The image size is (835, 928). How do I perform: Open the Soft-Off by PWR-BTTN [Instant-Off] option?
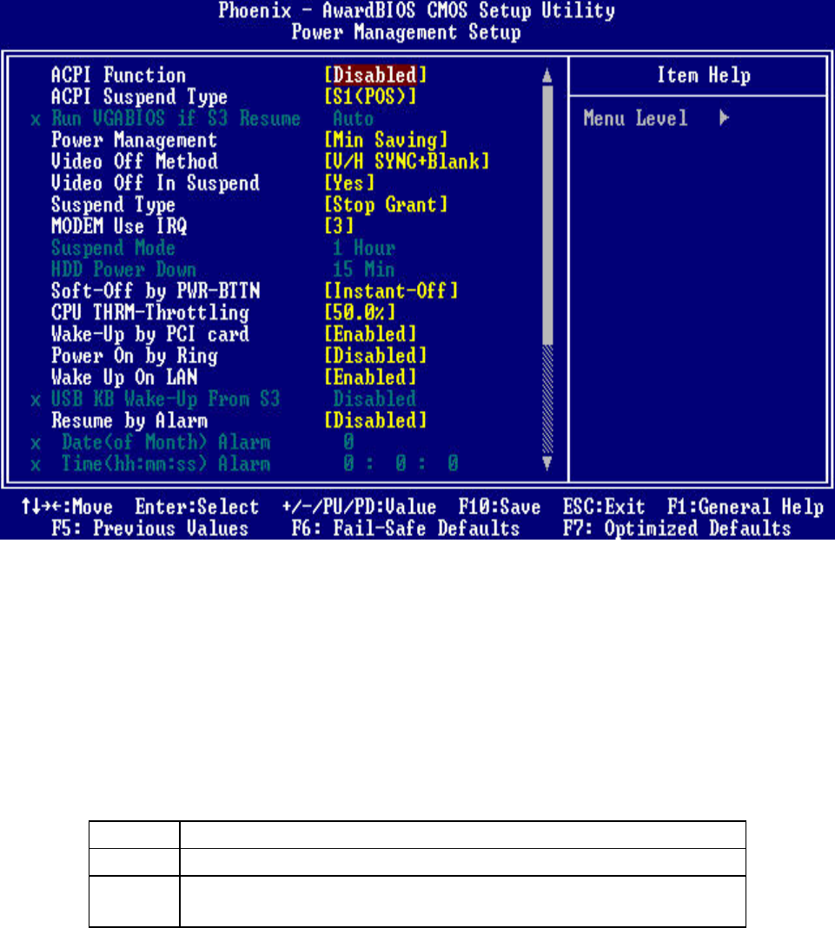391,290
